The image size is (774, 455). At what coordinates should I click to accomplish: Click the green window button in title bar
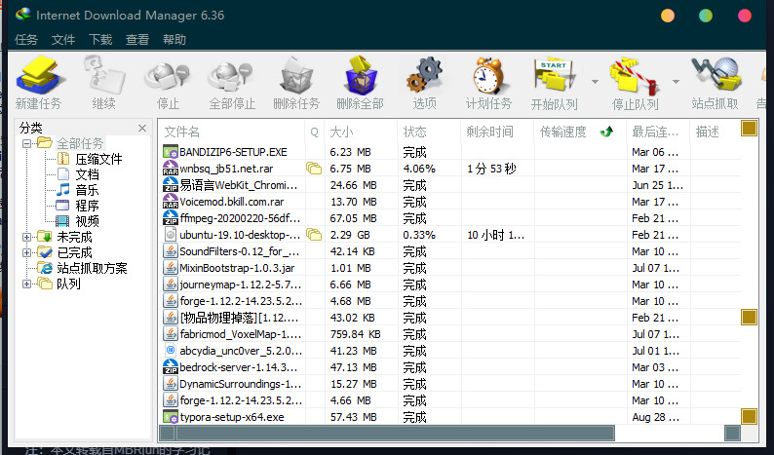tap(706, 16)
